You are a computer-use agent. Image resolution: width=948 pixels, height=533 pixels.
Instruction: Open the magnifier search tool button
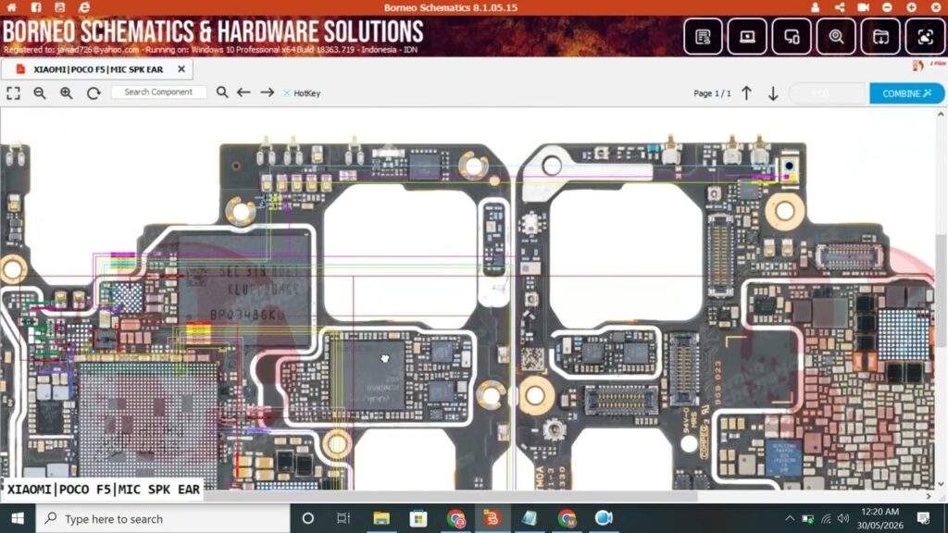[x=836, y=37]
